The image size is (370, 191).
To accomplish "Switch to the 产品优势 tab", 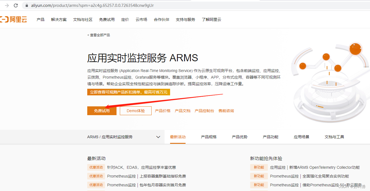I will (x=240, y=137).
